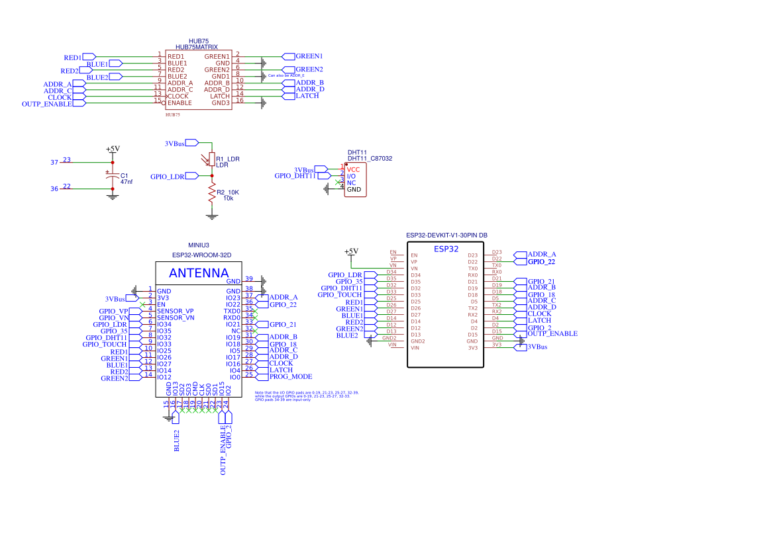775x547 pixels.
Task: Select the LDR photoresistor symbol R1
Action: click(212, 159)
